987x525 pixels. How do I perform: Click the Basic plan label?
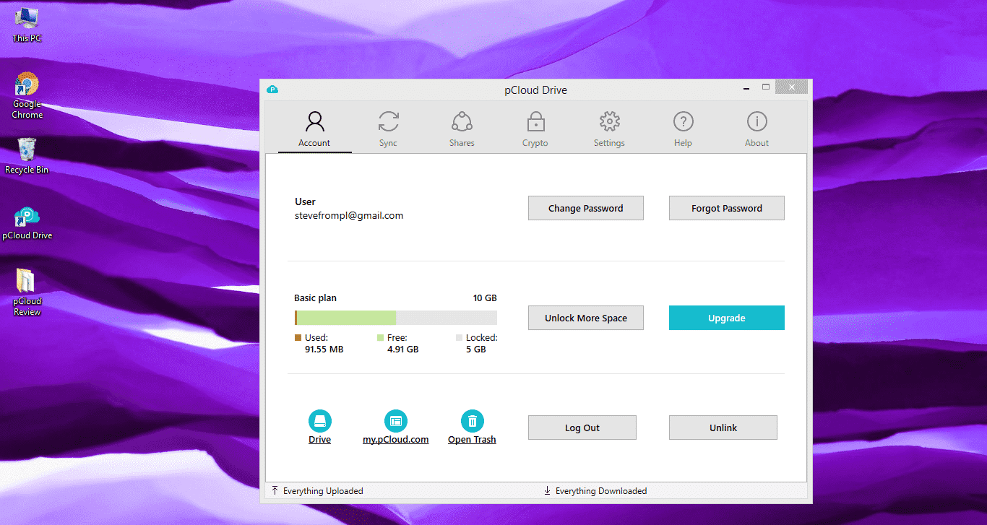coord(315,298)
